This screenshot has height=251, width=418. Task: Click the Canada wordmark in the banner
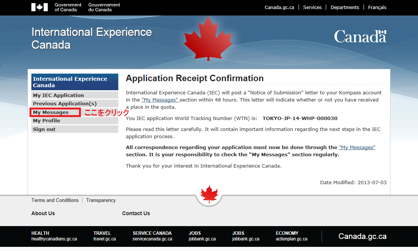pyautogui.click(x=360, y=37)
